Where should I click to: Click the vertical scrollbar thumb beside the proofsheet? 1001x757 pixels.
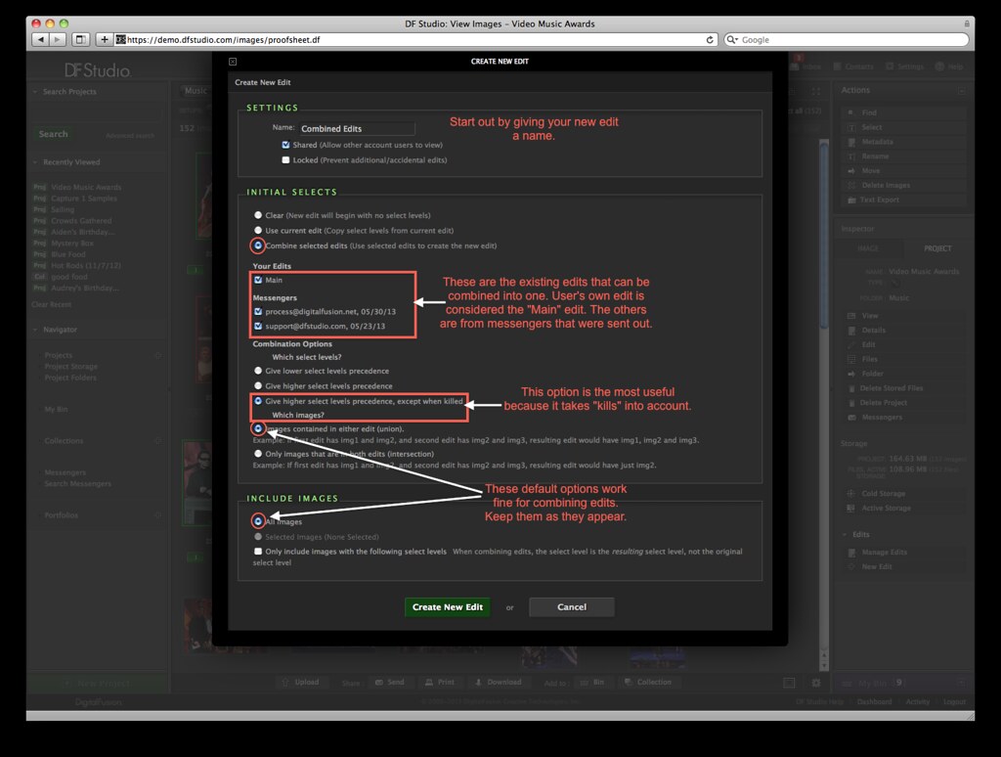823,237
